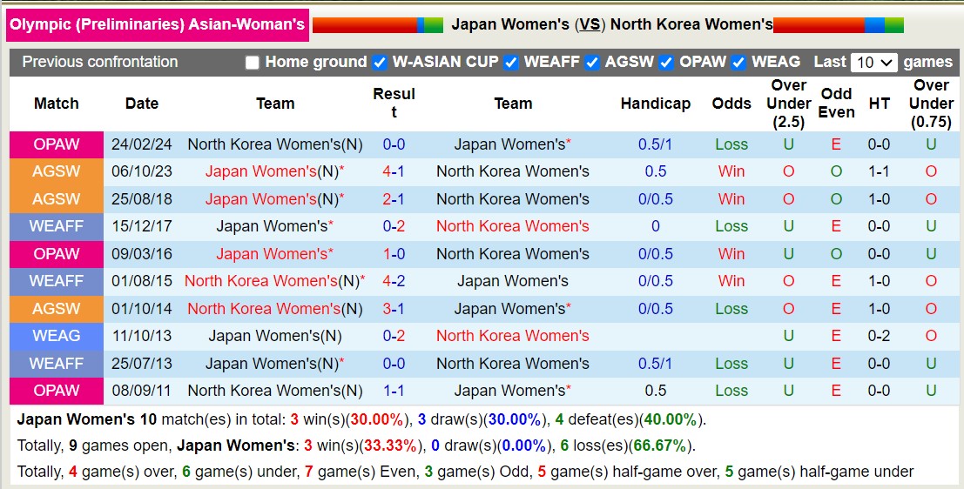Toggle the WEAG checkbox
Image resolution: width=964 pixels, height=489 pixels.
[739, 63]
